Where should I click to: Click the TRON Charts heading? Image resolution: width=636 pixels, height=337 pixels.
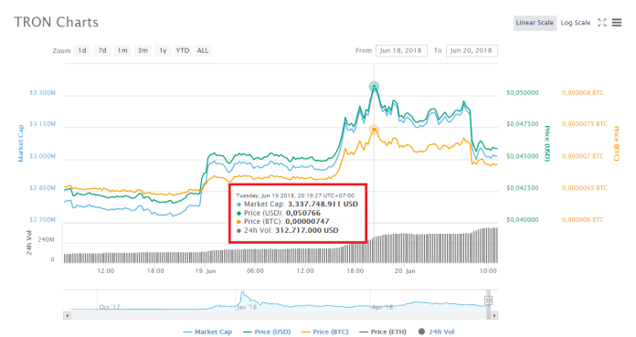(x=57, y=22)
